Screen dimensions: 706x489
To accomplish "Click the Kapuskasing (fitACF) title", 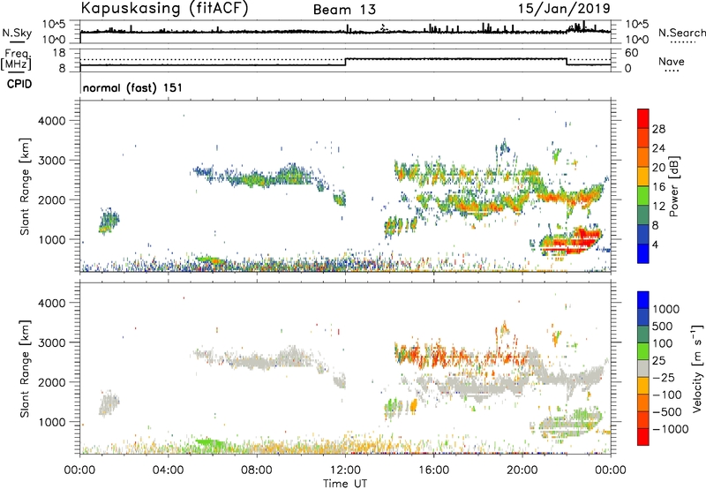I will pos(164,8).
